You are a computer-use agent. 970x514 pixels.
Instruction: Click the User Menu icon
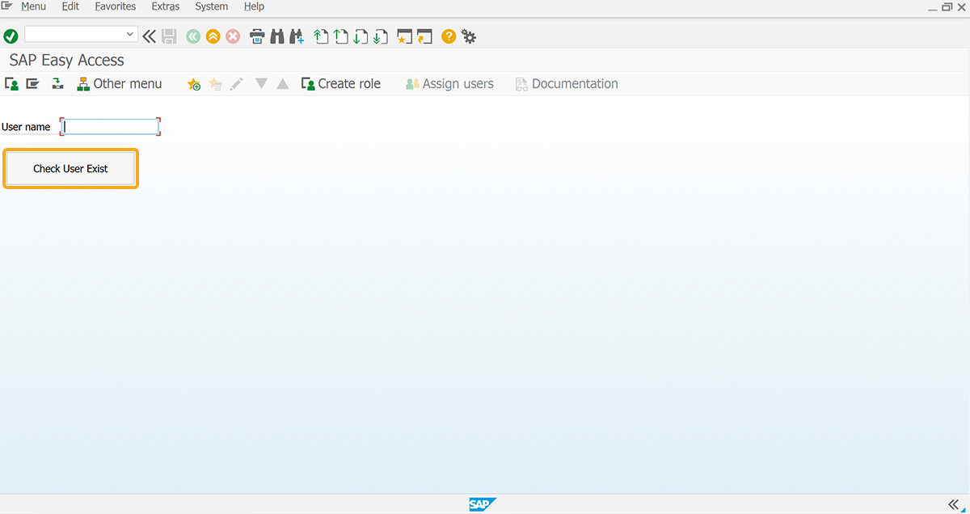point(11,83)
